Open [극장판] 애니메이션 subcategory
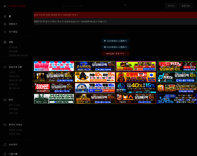The height and width of the screenshot is (156, 197). (18, 55)
